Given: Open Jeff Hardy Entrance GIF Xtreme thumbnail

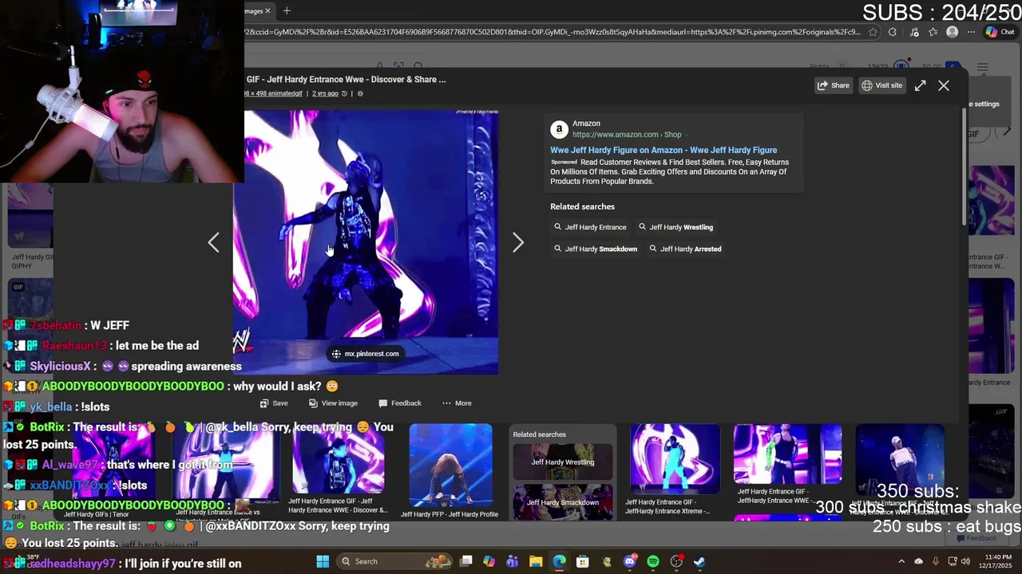Looking at the screenshot, I should point(675,459).
